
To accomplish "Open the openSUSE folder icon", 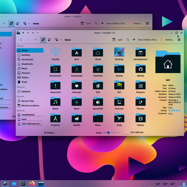I will click(98, 101).
